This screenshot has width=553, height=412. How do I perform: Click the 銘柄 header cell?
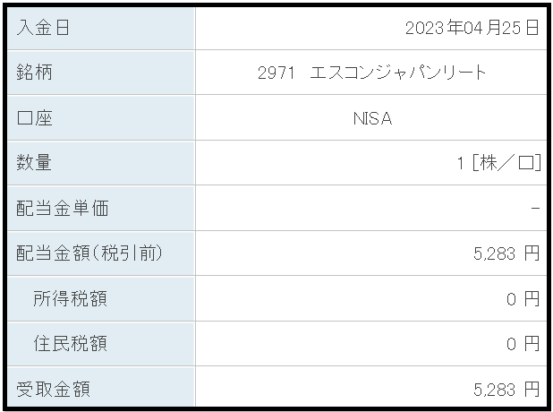pyautogui.click(x=101, y=73)
